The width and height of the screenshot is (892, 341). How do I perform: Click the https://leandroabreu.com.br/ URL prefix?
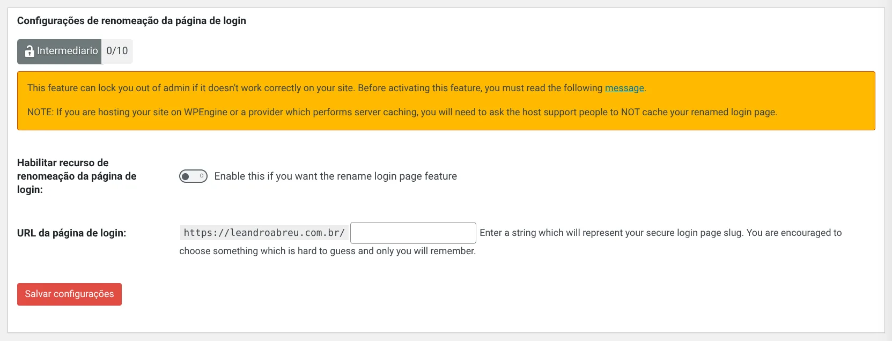pos(263,233)
